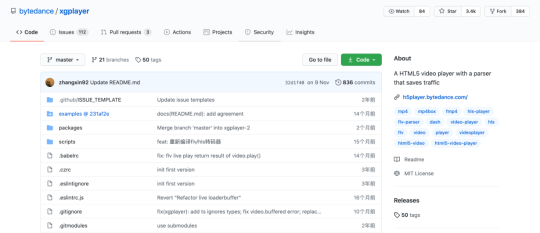
Task: Select the videoplayer topic tag
Action: click(472, 132)
